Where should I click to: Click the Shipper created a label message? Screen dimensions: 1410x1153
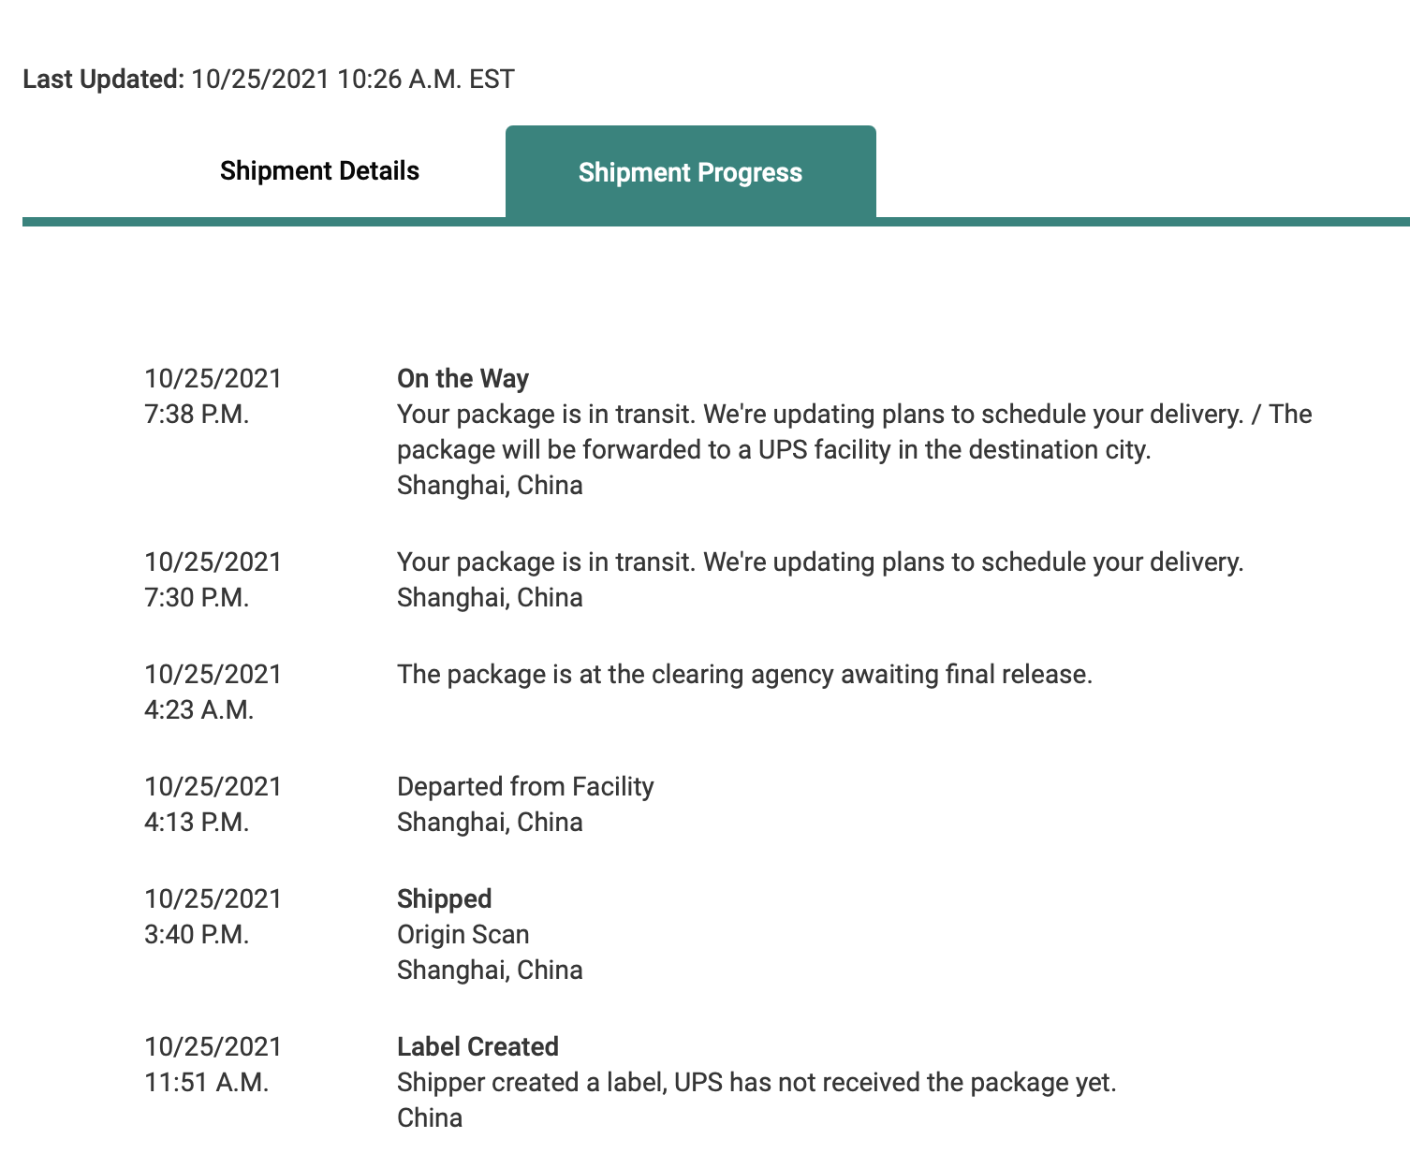pyautogui.click(x=756, y=1083)
